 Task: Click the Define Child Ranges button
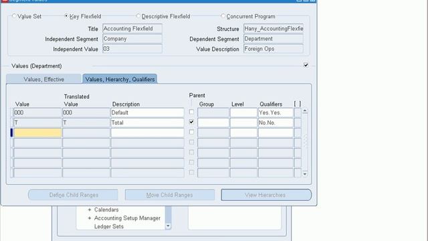click(x=73, y=195)
